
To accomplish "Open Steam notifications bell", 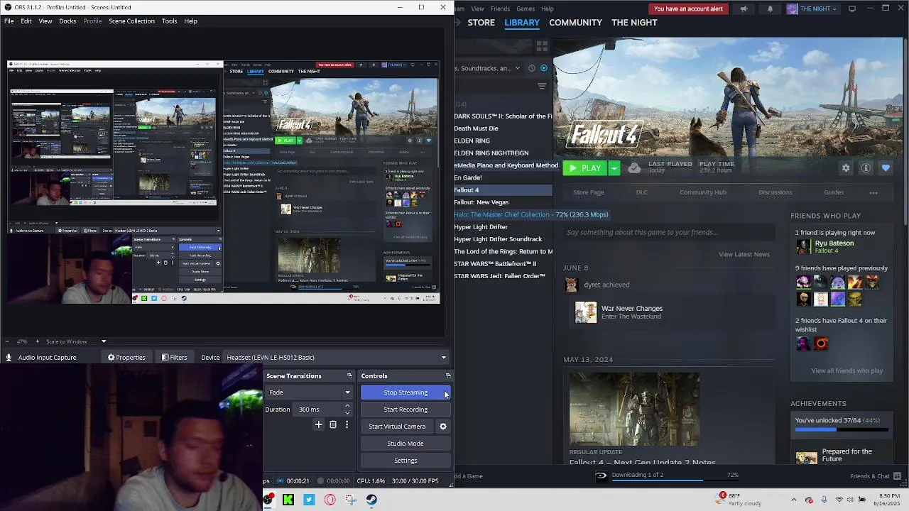I will 770,9.
